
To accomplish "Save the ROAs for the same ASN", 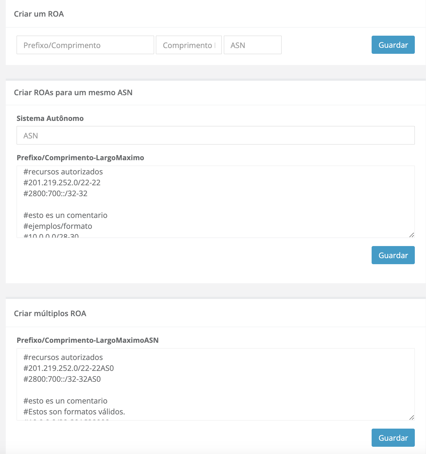I will tap(393, 255).
